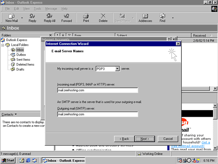Image resolution: width=218 pixels, height=164 pixels.
Task: Click the Find toolbar icon
Action: click(162, 18)
